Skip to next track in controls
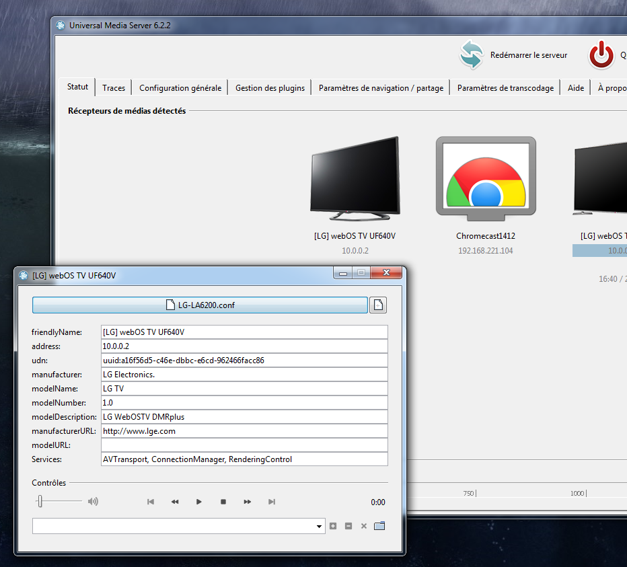 click(x=272, y=502)
